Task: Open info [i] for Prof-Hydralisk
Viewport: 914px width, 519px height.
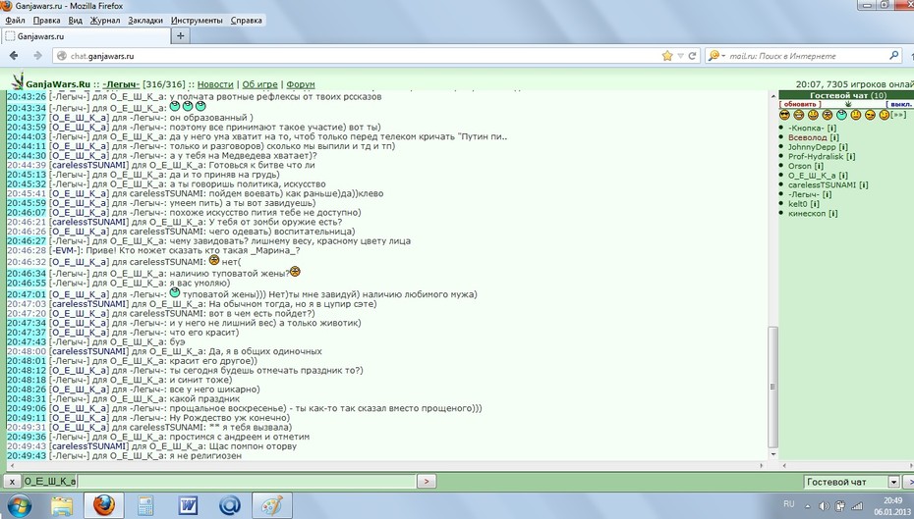Action: (x=850, y=157)
